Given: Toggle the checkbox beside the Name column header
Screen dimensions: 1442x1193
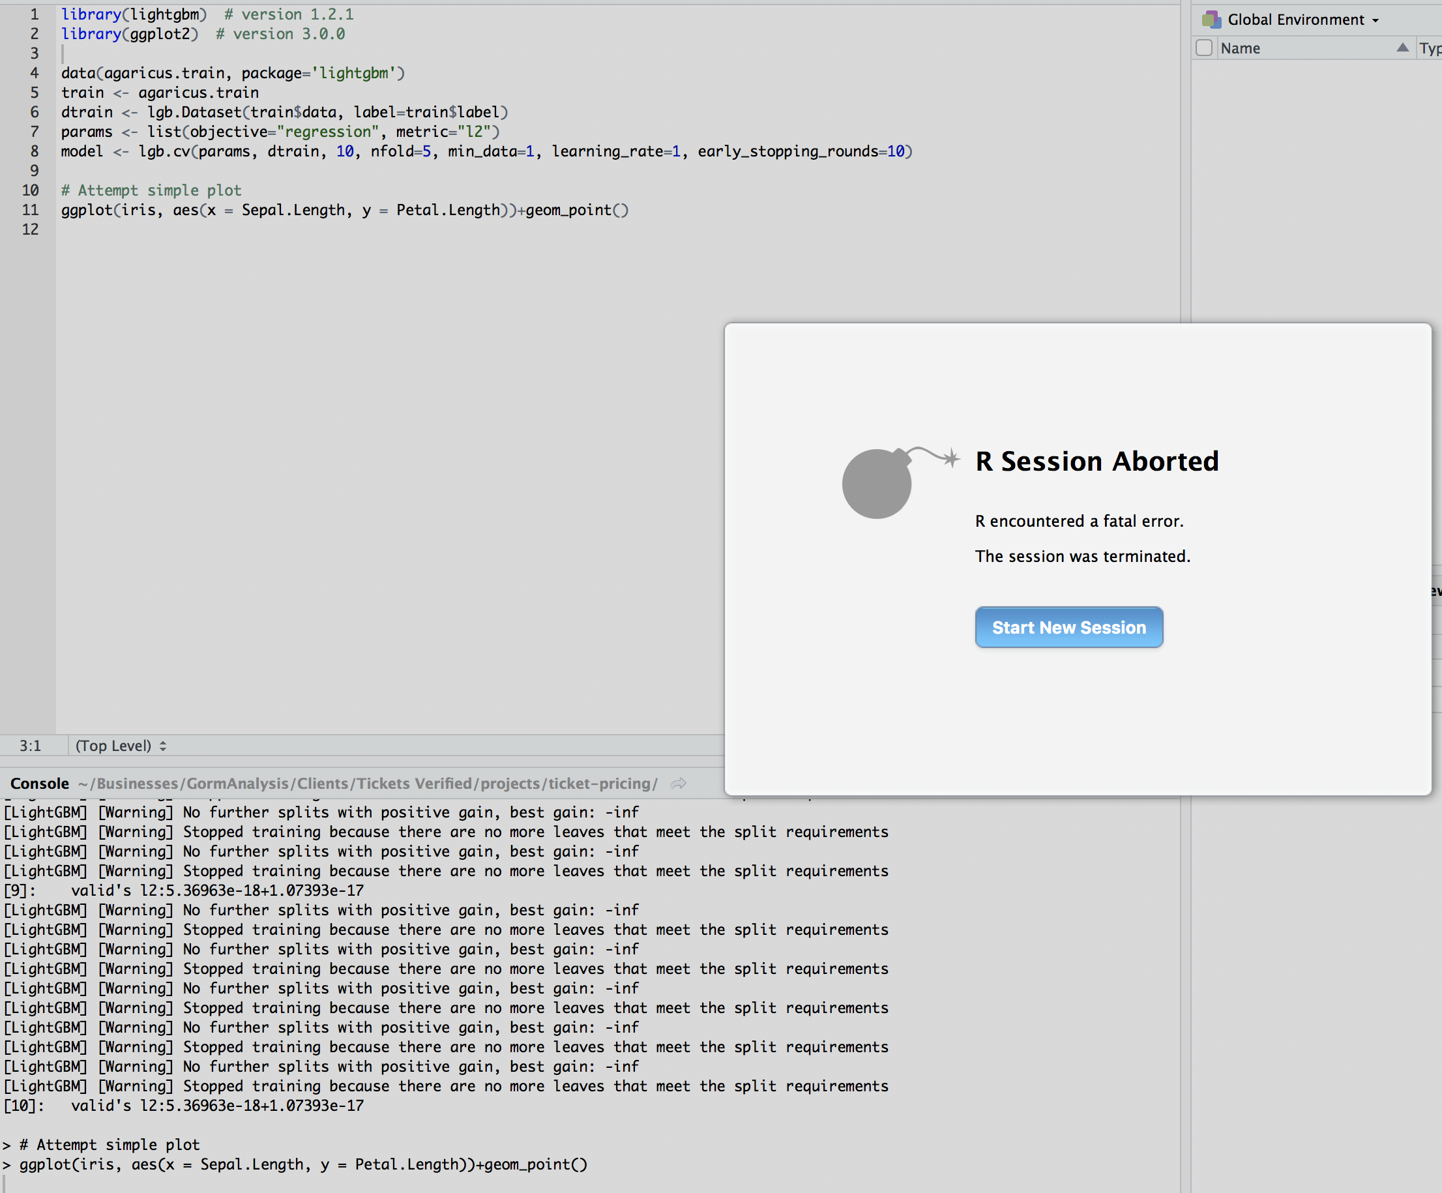Looking at the screenshot, I should [x=1203, y=48].
